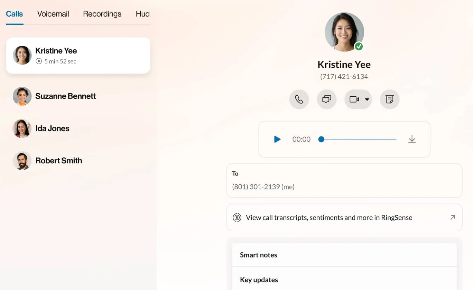473x290 pixels.
Task: Switch to the Calls tab
Action: 15,14
